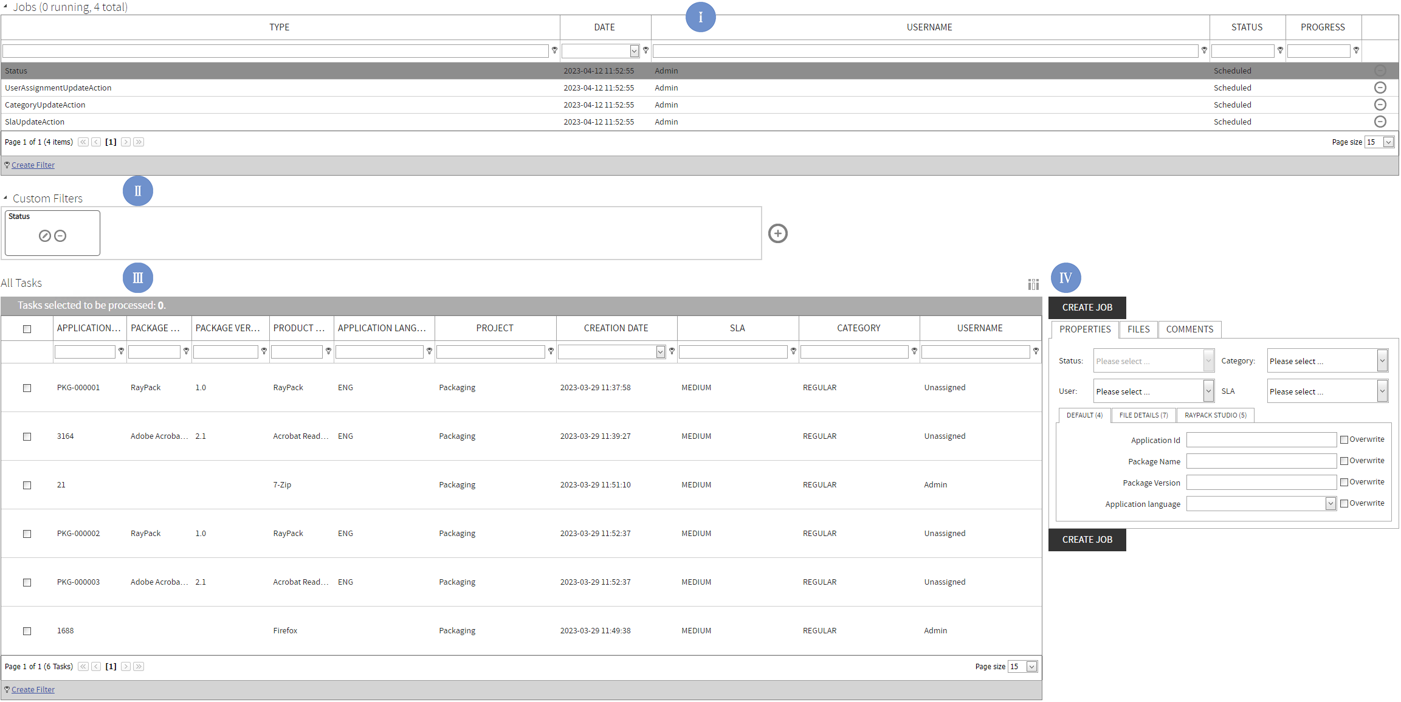This screenshot has height=702, width=1401.
Task: Click the numbered badge I indicator at top
Action: tap(701, 16)
